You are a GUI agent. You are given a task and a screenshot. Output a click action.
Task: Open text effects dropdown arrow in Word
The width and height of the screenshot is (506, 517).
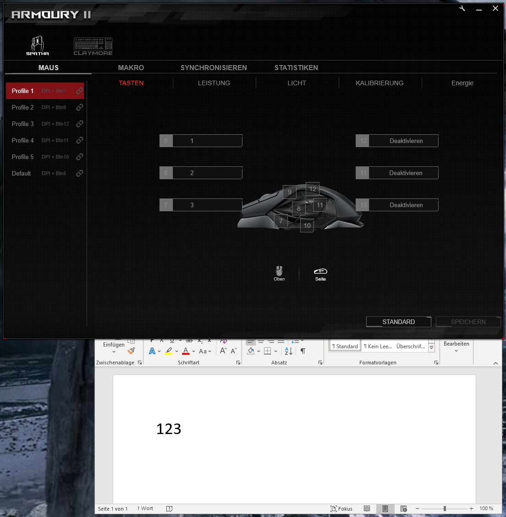click(x=159, y=352)
